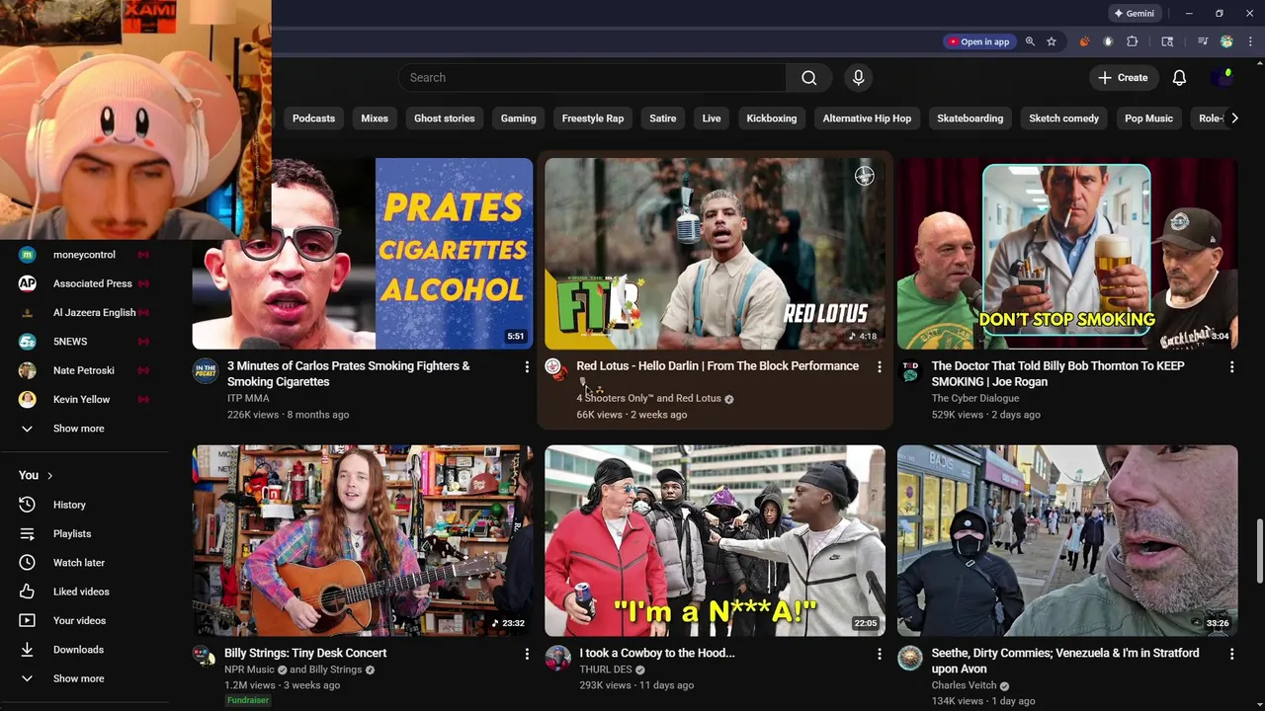Click THURL DES channel name

click(x=606, y=670)
